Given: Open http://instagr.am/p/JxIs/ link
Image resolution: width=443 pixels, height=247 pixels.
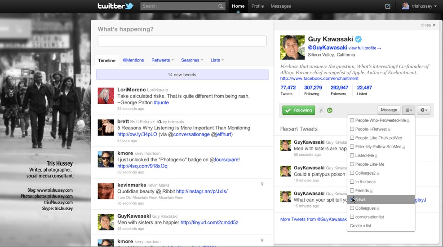Looking at the screenshot, I should (x=202, y=191).
